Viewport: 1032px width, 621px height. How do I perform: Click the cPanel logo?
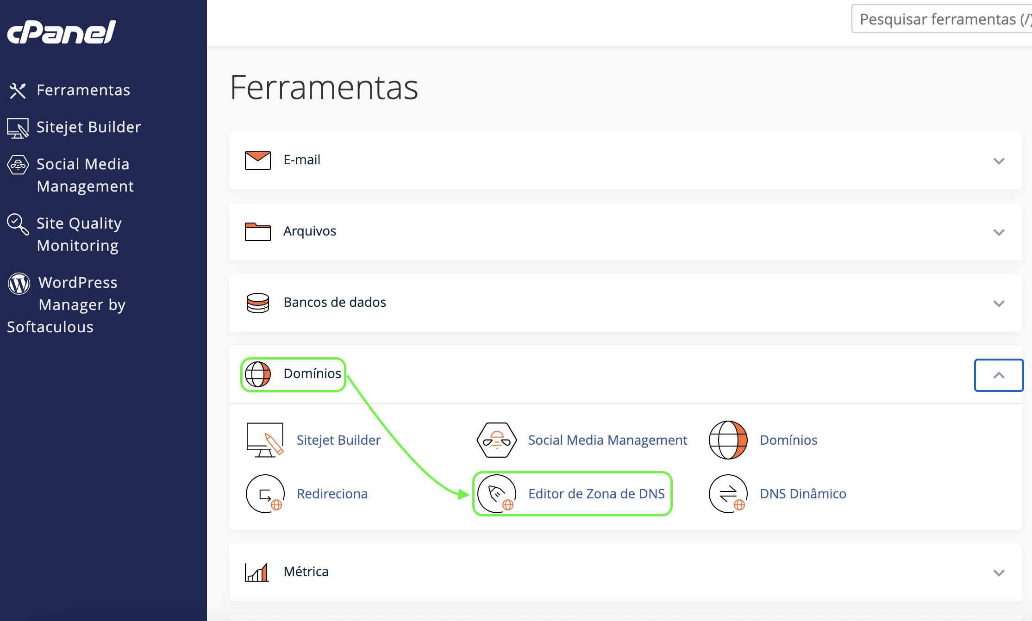(61, 32)
